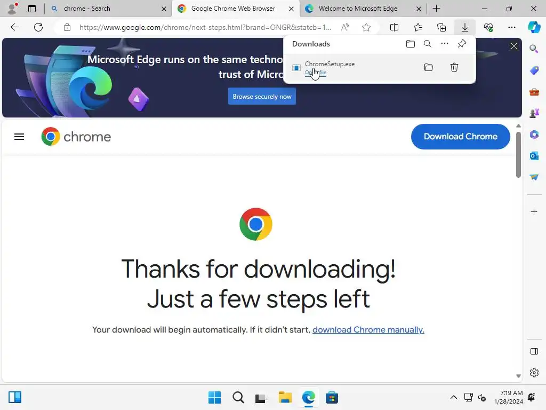546x410 pixels.
Task: Open the sidebar Tools briefcase icon
Action: pyautogui.click(x=534, y=92)
